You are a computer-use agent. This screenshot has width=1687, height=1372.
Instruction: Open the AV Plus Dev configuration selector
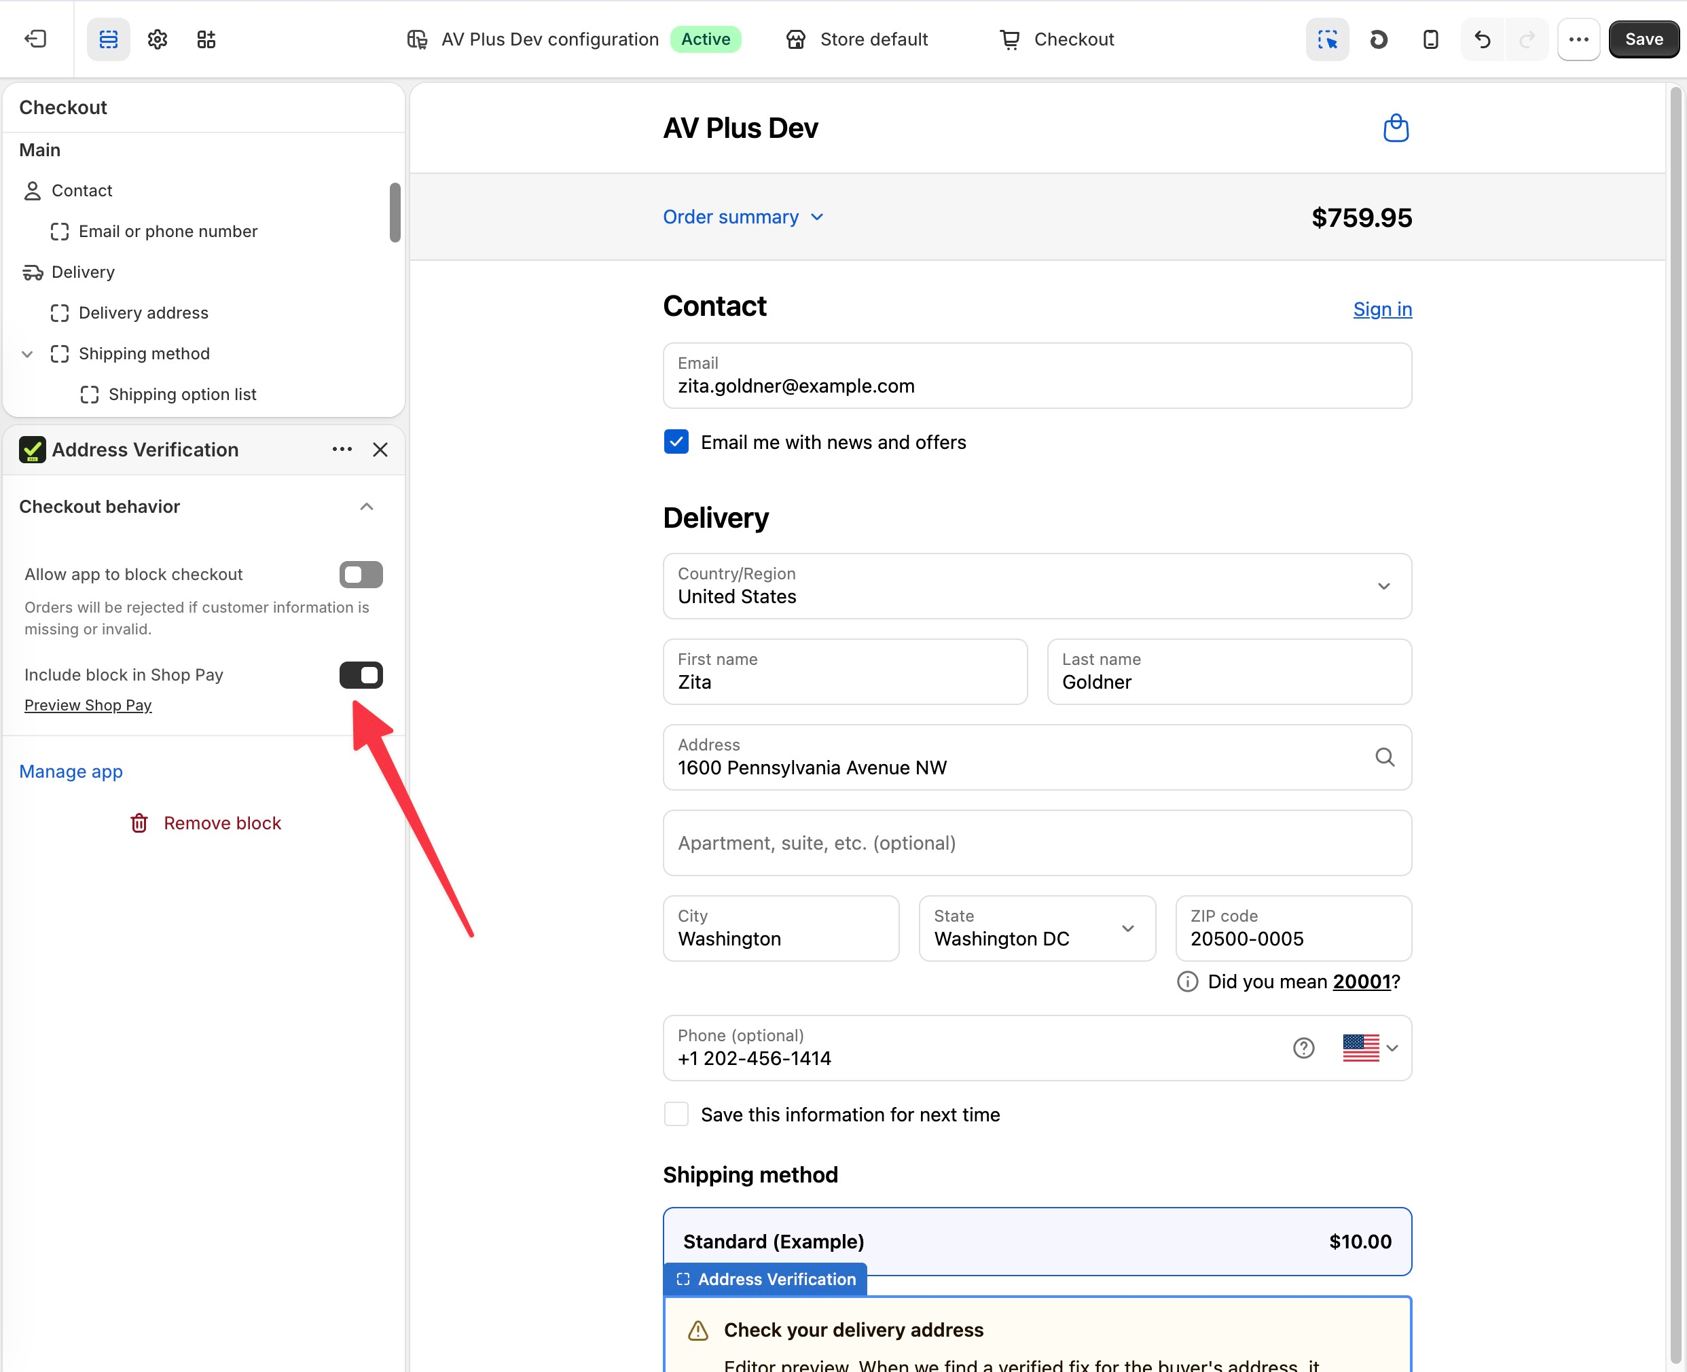[x=550, y=39]
